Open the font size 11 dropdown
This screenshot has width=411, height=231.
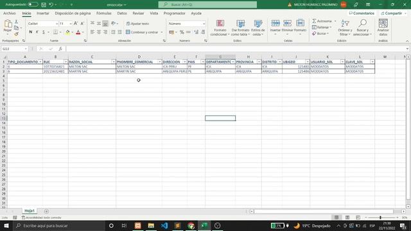coord(71,24)
